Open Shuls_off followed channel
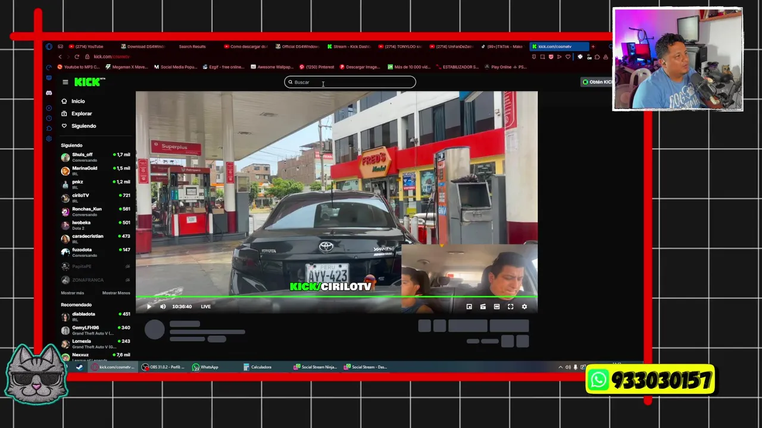The width and height of the screenshot is (762, 428). tap(95, 157)
